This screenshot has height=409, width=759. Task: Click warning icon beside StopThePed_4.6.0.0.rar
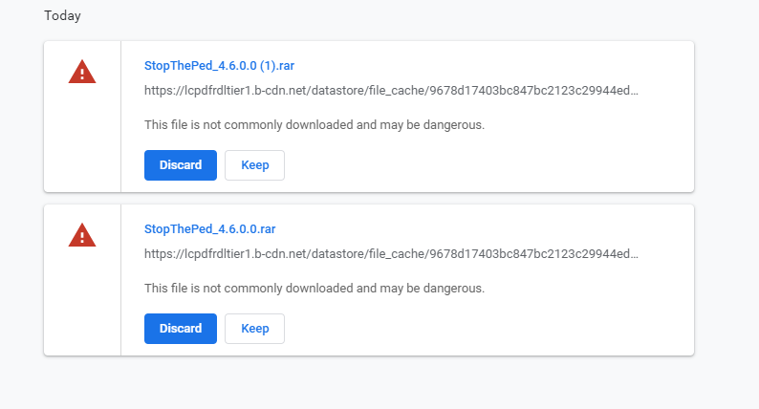click(82, 234)
